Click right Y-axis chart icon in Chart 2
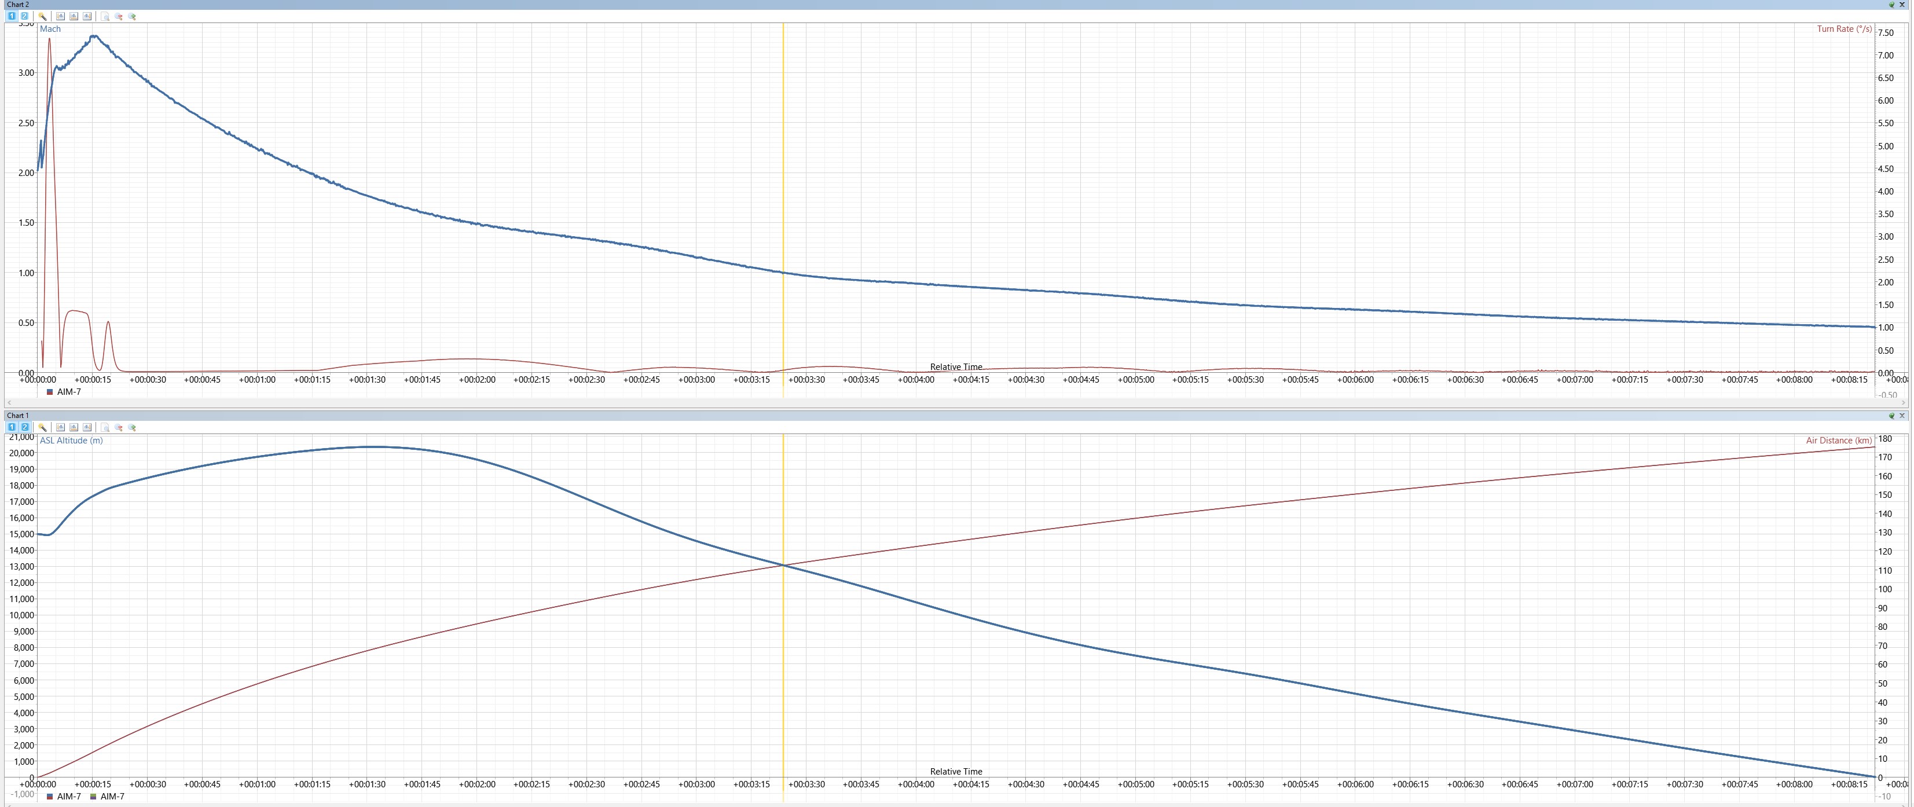The width and height of the screenshot is (1914, 807). [87, 16]
